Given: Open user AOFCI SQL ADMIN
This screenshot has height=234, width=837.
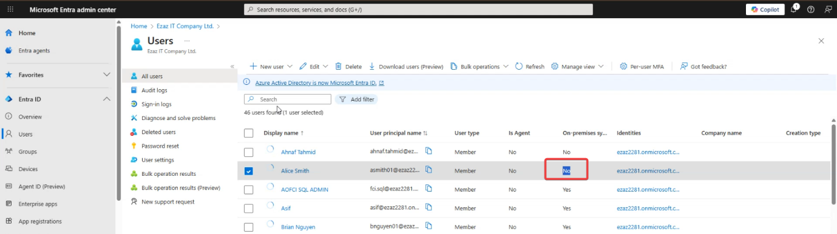Looking at the screenshot, I should [305, 190].
